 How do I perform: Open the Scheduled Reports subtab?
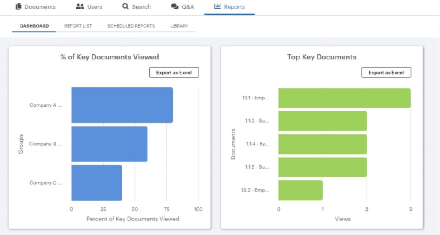click(131, 26)
